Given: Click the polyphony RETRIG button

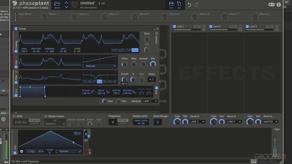Looking at the screenshot, I should (123, 120).
